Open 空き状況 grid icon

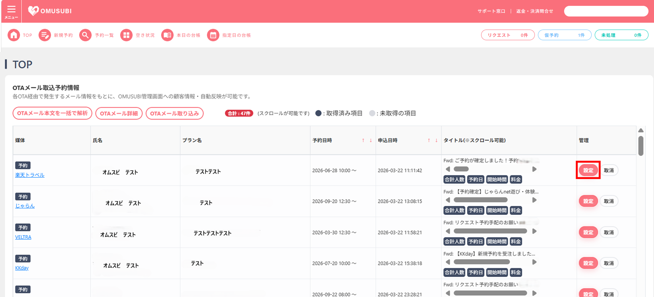(126, 35)
